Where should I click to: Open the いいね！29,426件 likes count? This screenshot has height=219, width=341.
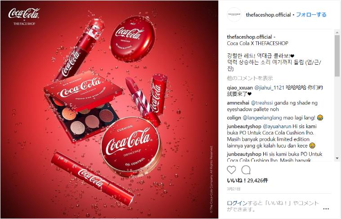tap(247, 180)
